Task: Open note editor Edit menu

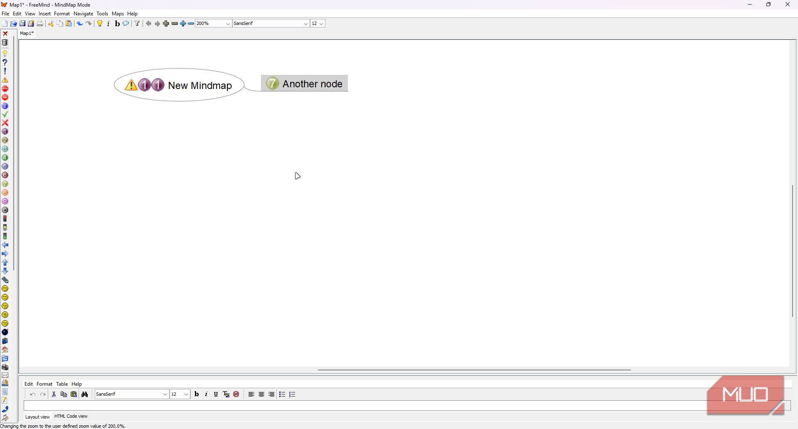Action: [x=29, y=384]
